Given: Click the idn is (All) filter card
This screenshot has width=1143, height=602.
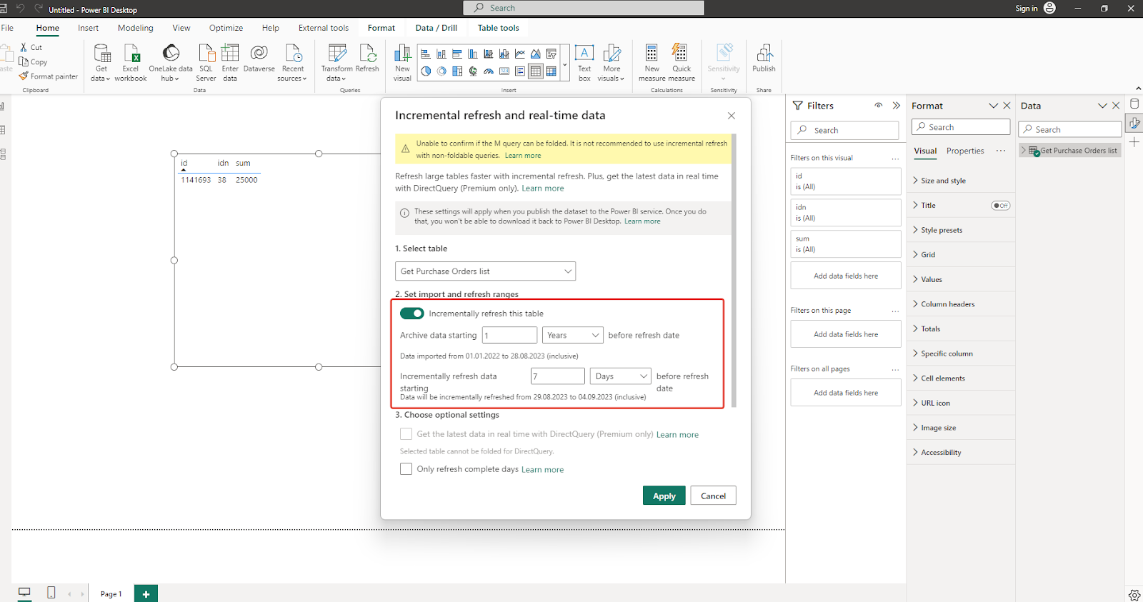Looking at the screenshot, I should [846, 213].
